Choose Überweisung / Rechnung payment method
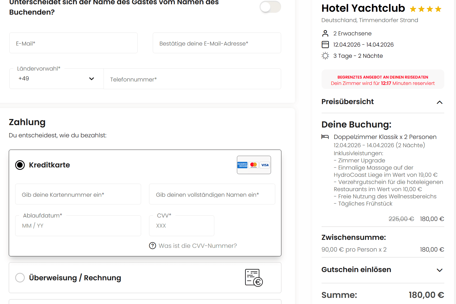Screen dimensions: 456x304 (x=20, y=278)
